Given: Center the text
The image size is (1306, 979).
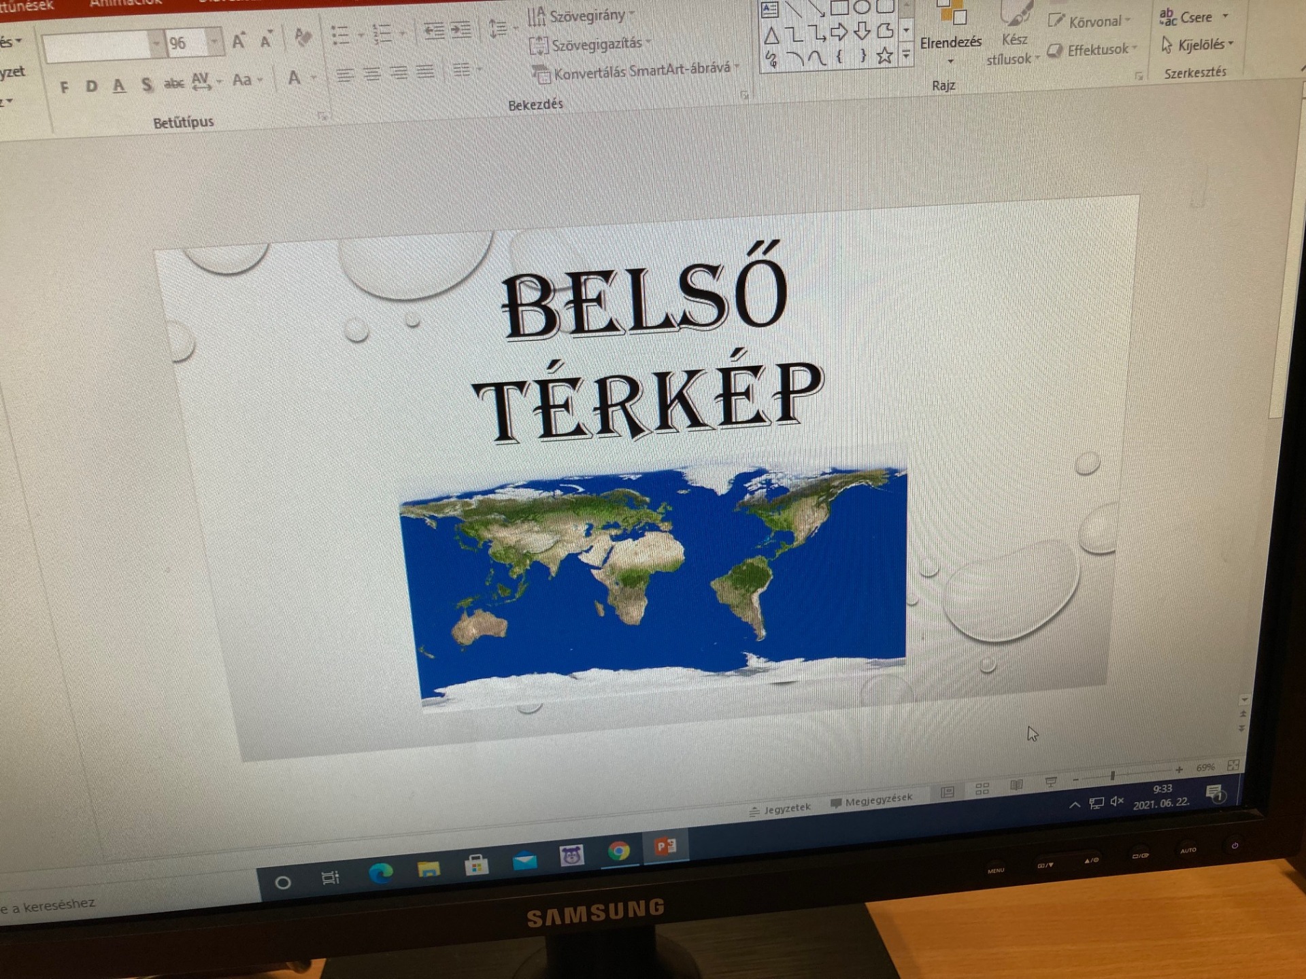Looking at the screenshot, I should [371, 73].
